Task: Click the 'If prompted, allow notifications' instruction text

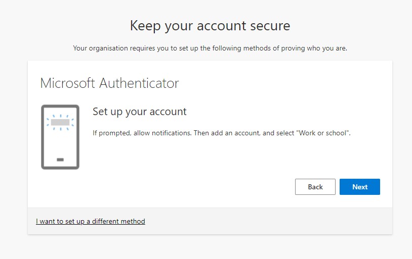Action: [222, 133]
